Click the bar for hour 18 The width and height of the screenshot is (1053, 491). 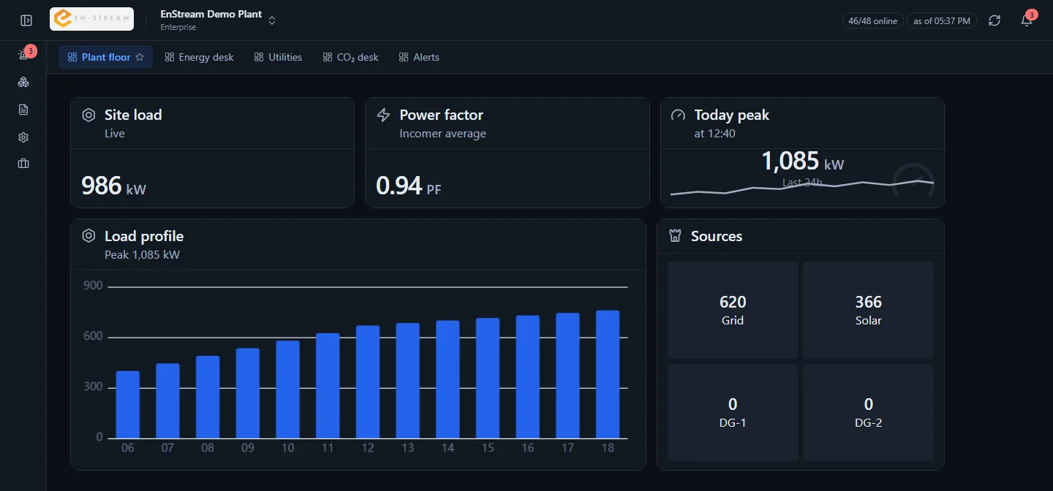pos(608,375)
